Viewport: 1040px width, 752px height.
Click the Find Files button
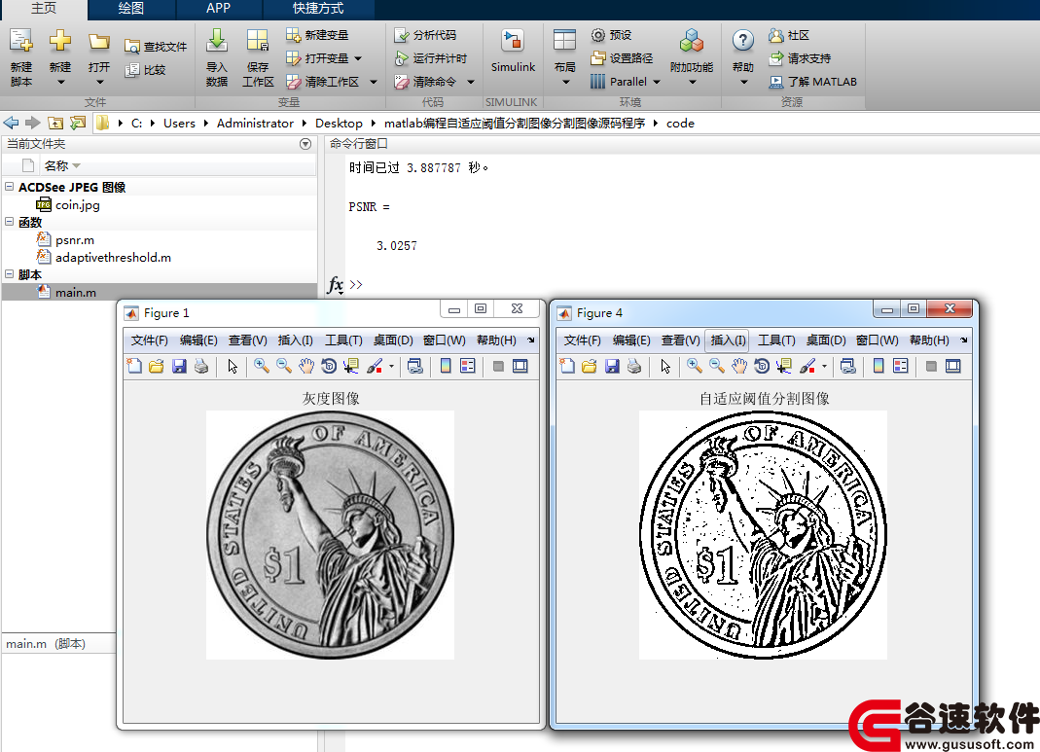click(x=156, y=47)
